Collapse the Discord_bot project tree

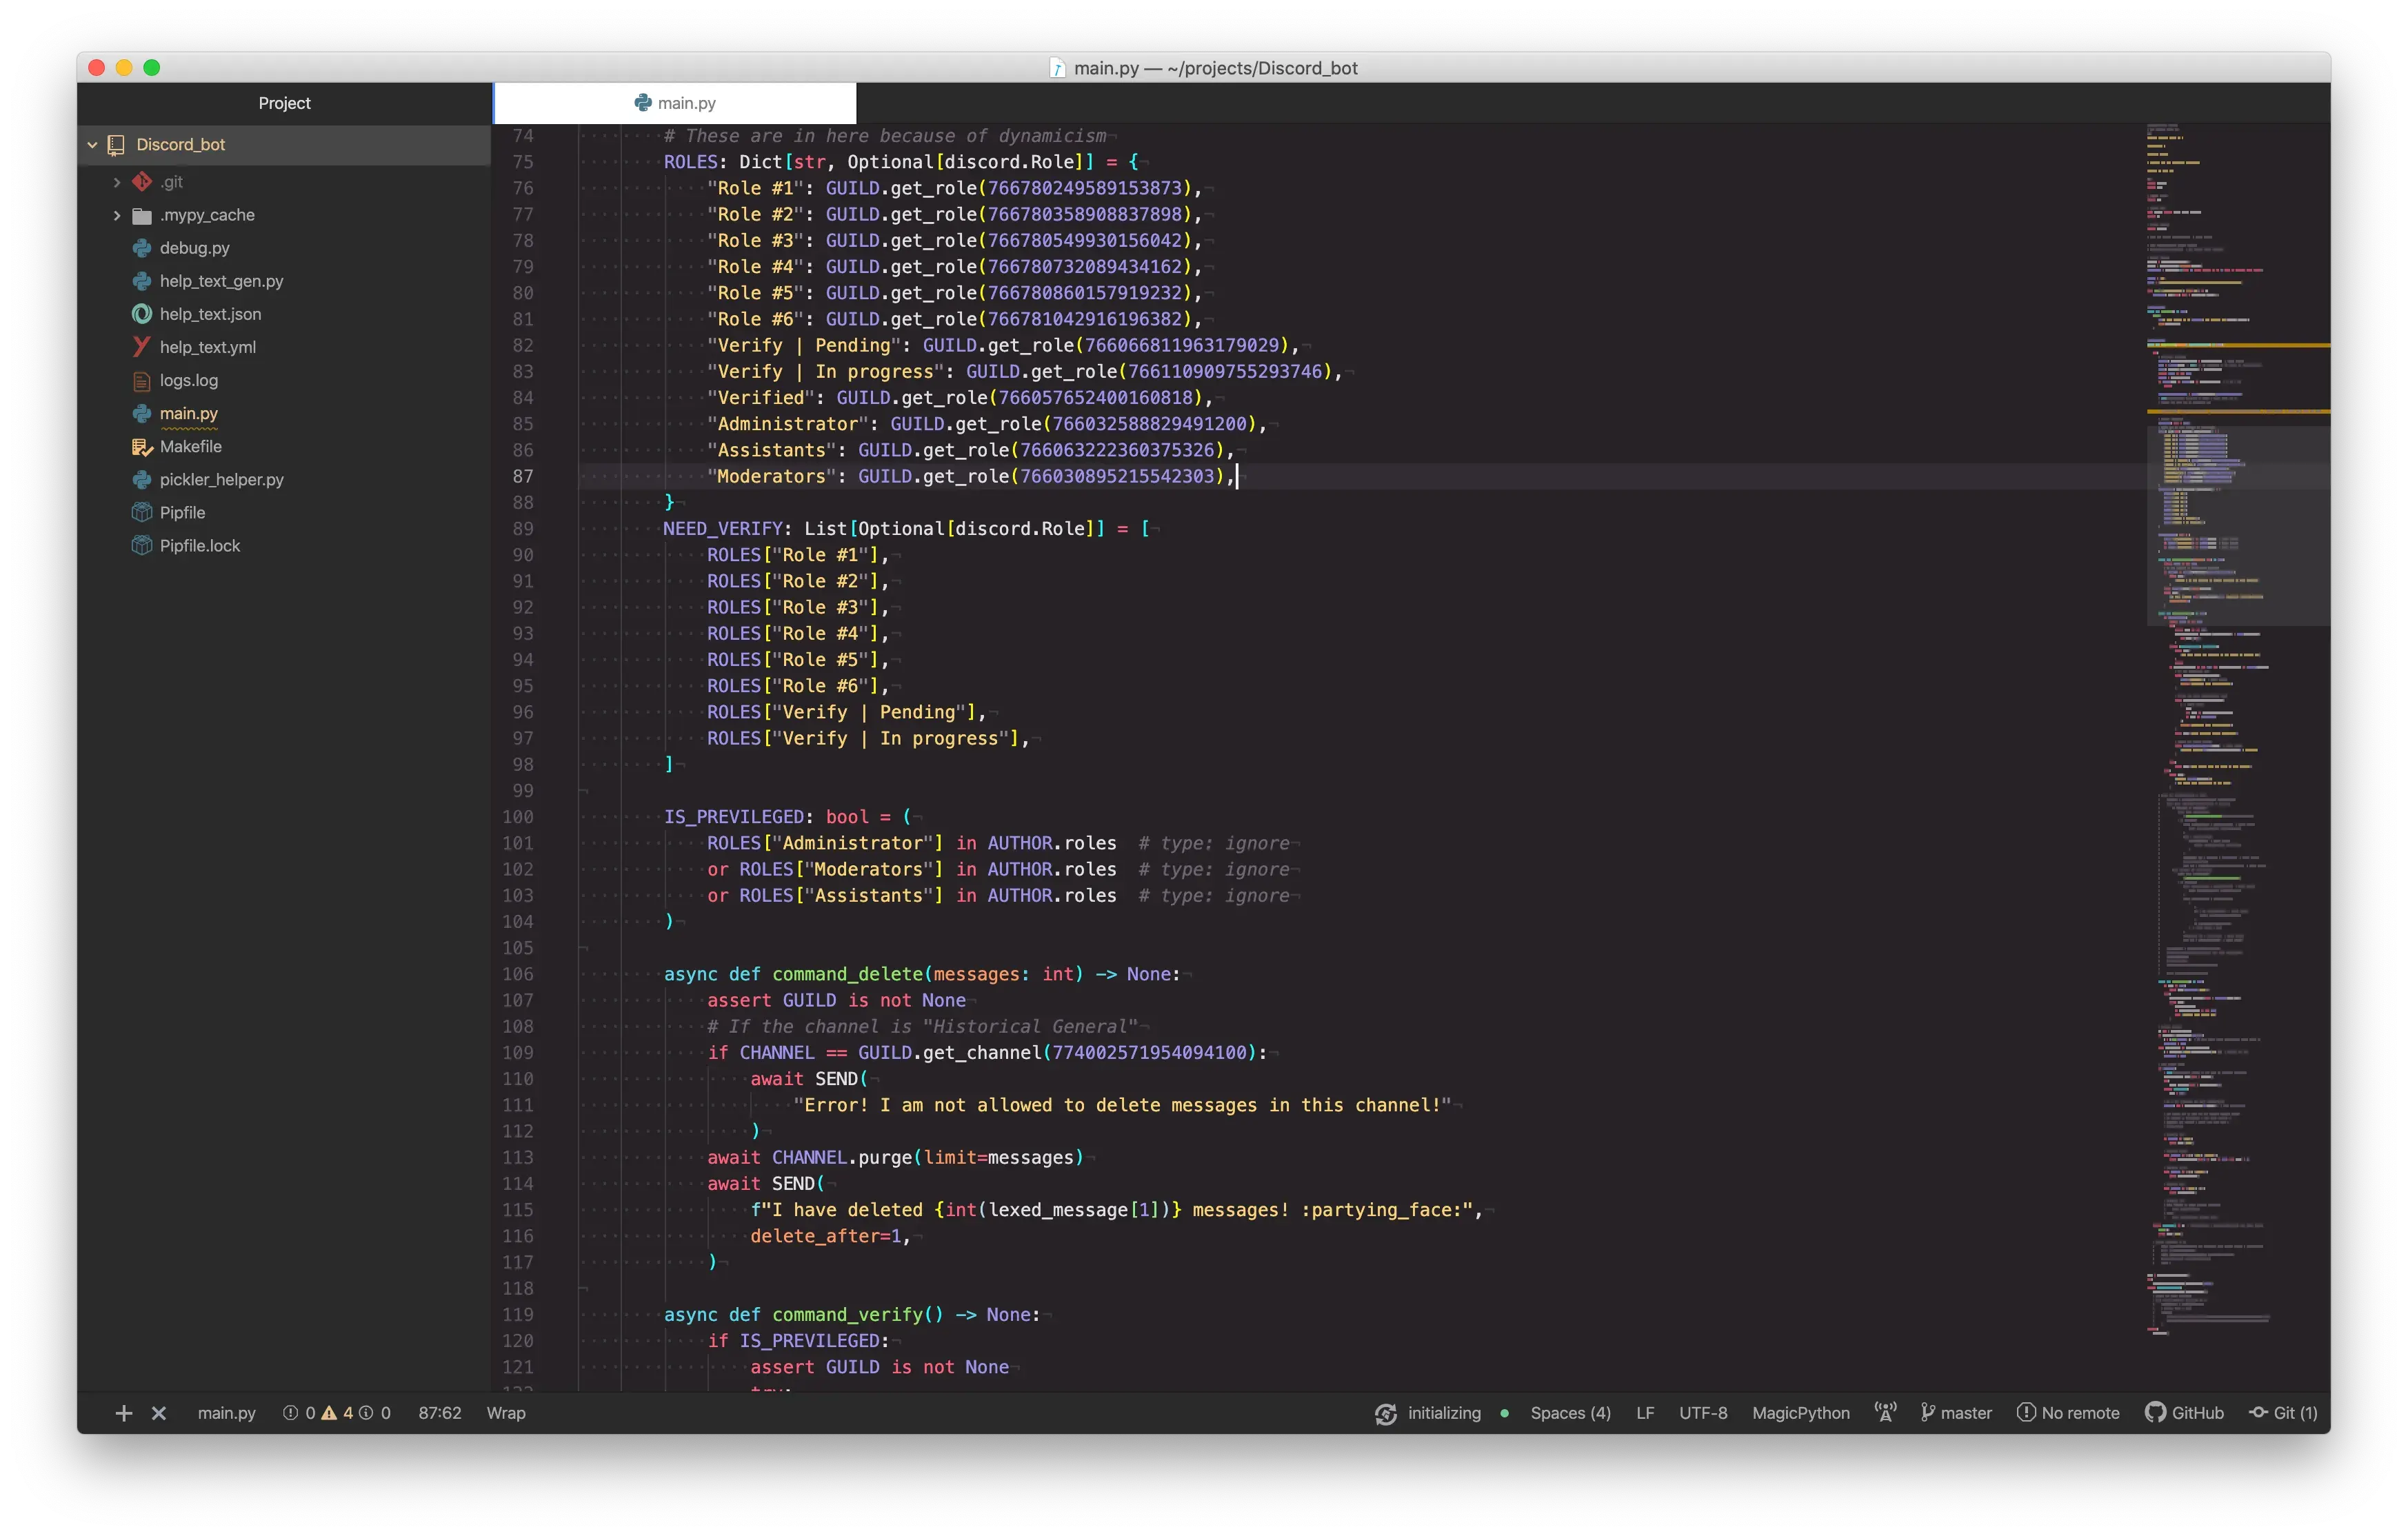click(92, 144)
